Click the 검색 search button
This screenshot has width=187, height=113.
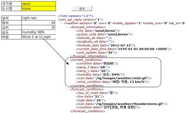coord(82,8)
